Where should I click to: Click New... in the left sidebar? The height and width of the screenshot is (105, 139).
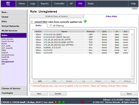pos(14,12)
